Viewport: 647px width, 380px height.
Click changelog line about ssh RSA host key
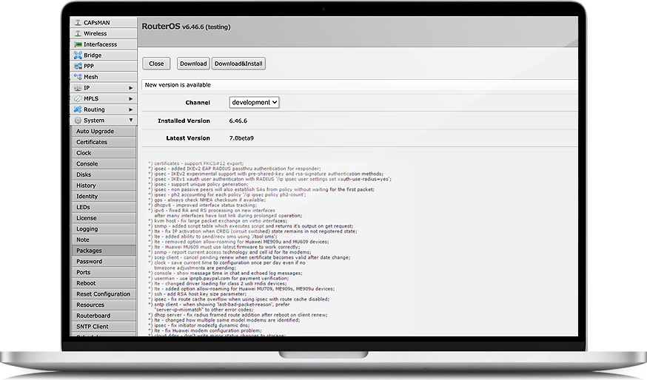tap(198, 294)
